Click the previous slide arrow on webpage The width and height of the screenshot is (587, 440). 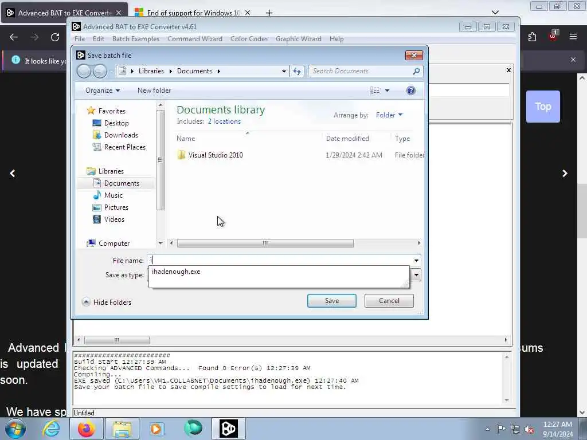13,173
